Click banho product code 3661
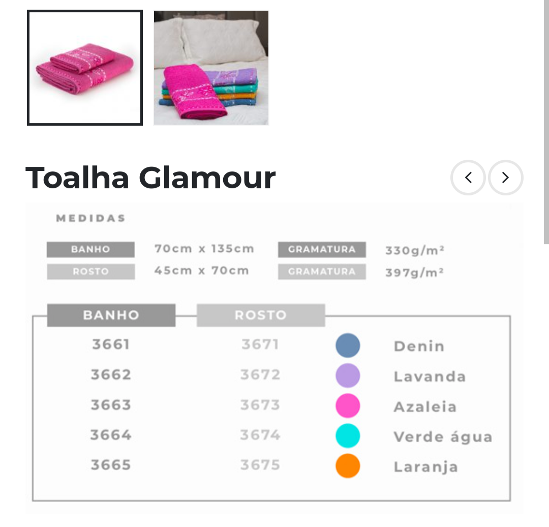Screen dimensions: 549x527 coord(111,345)
